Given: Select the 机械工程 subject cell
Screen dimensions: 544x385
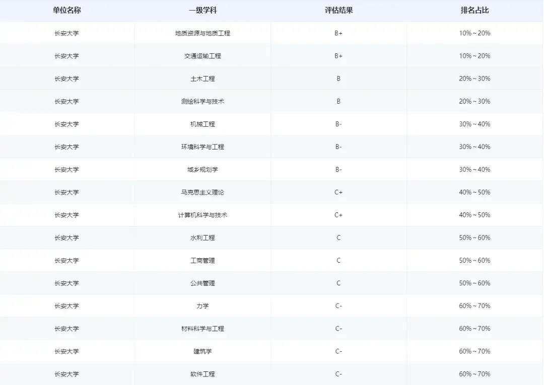Looking at the screenshot, I should coord(202,124).
